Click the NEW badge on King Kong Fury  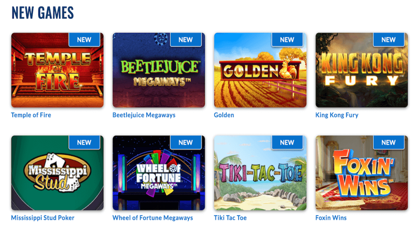pyautogui.click(x=389, y=40)
